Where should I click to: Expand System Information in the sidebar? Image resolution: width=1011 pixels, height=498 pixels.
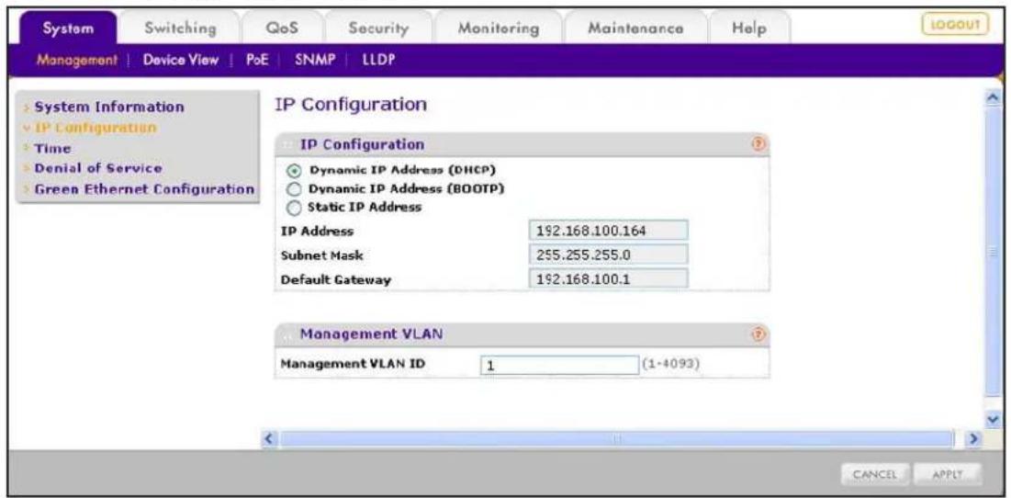pos(107,107)
